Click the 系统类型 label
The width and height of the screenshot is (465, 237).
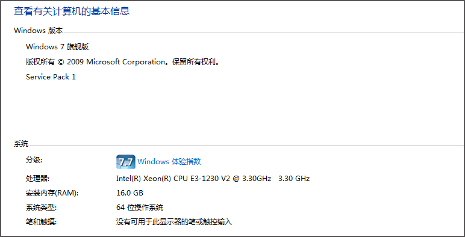[41, 208]
